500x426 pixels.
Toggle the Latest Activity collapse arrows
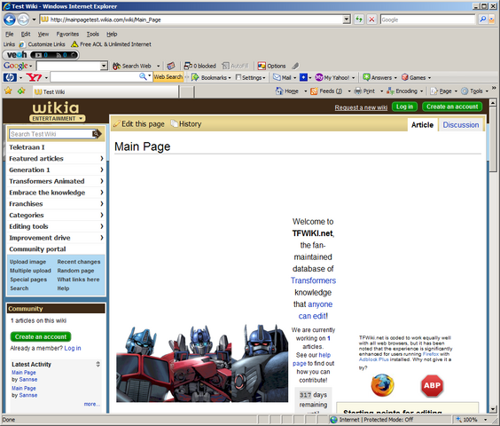(x=98, y=364)
